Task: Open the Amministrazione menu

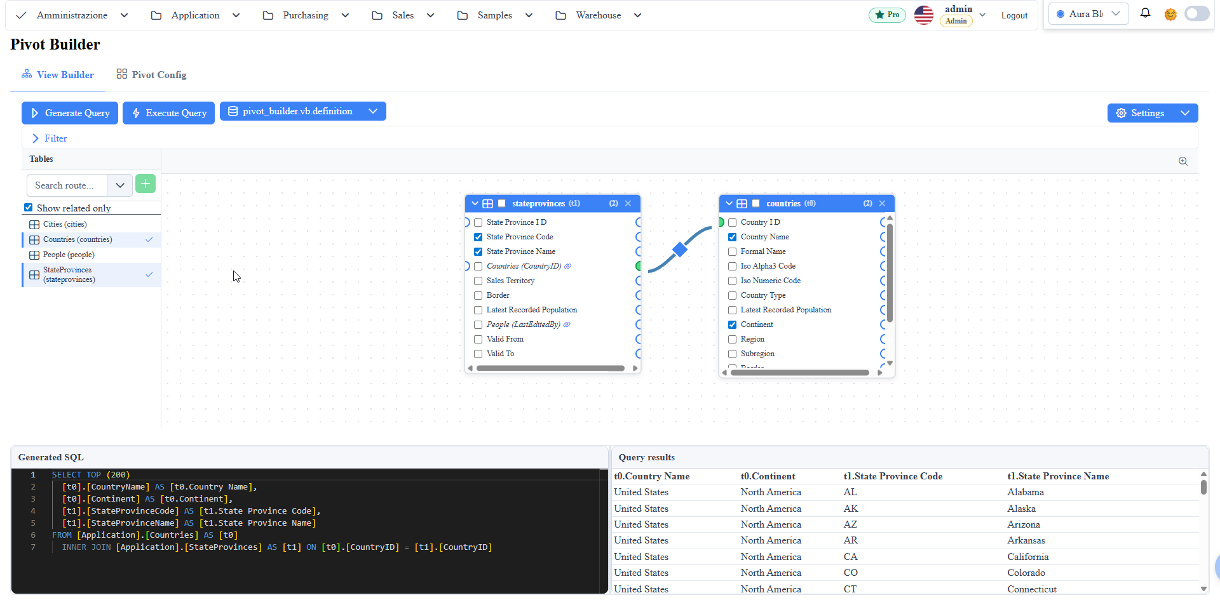Action: [71, 15]
